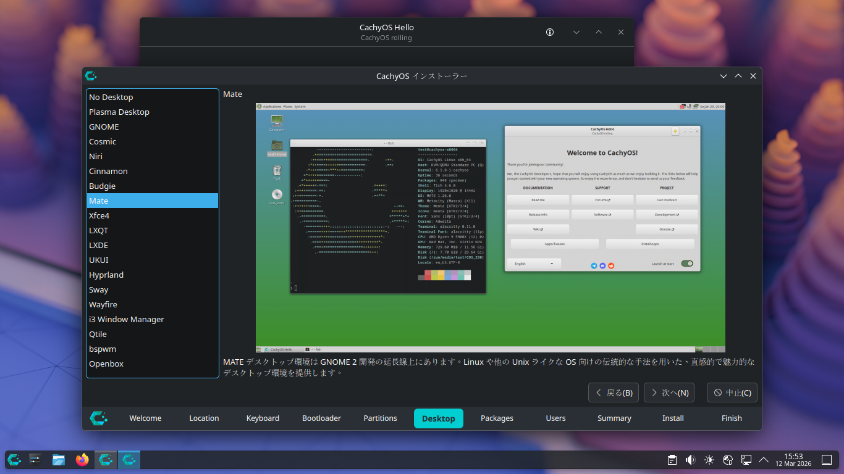Click the show desktop icon on the panel

[x=827, y=460]
